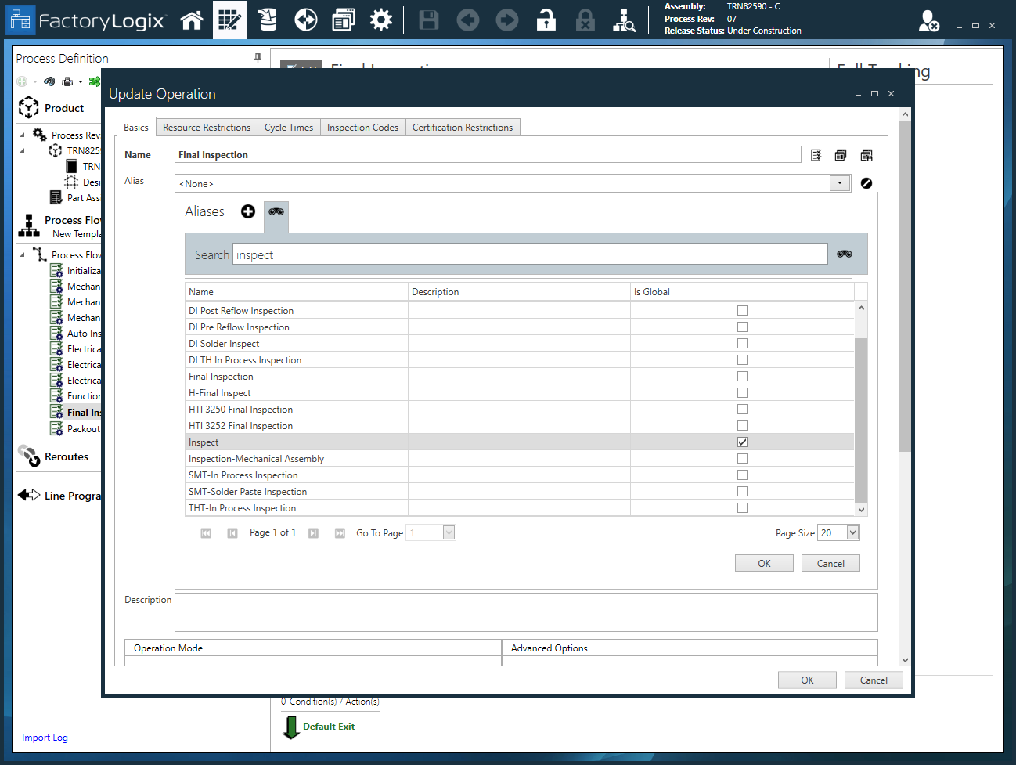Uncheck Is Global on the Inspect alias

coord(741,442)
